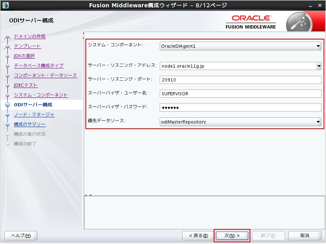The width and height of the screenshot is (326, 244).
Task: Close the wizard window
Action: (320, 5)
